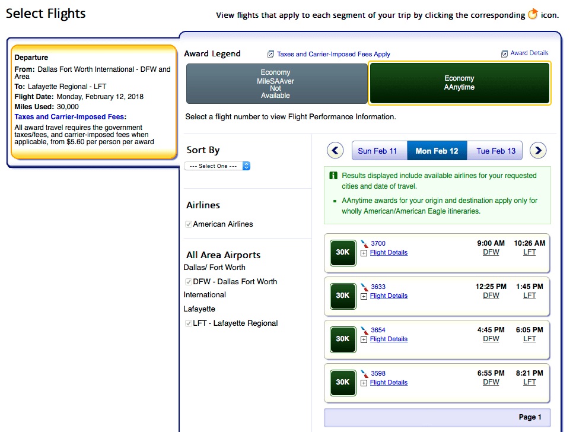This screenshot has height=432, width=573.
Task: Open Flight Details link for flight 3654
Action: pyautogui.click(x=389, y=339)
